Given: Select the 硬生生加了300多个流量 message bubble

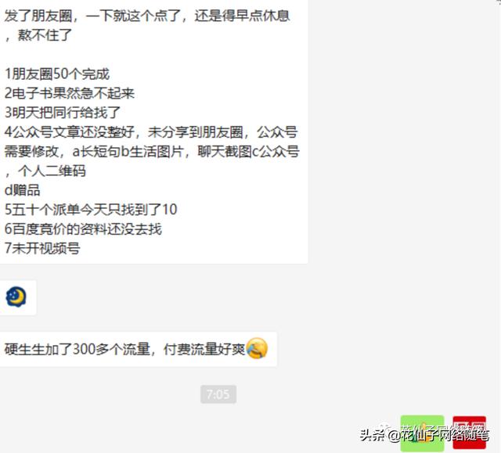Looking at the screenshot, I should pyautogui.click(x=138, y=349).
